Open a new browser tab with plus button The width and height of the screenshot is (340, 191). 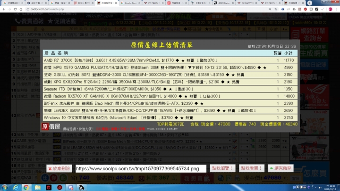(310, 3)
